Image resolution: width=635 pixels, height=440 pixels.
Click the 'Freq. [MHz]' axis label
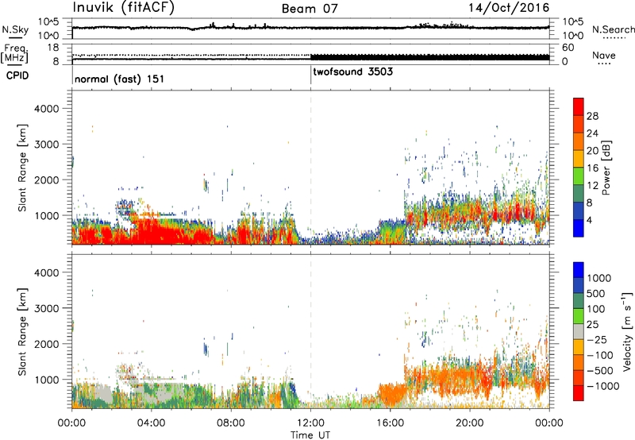pyautogui.click(x=14, y=53)
